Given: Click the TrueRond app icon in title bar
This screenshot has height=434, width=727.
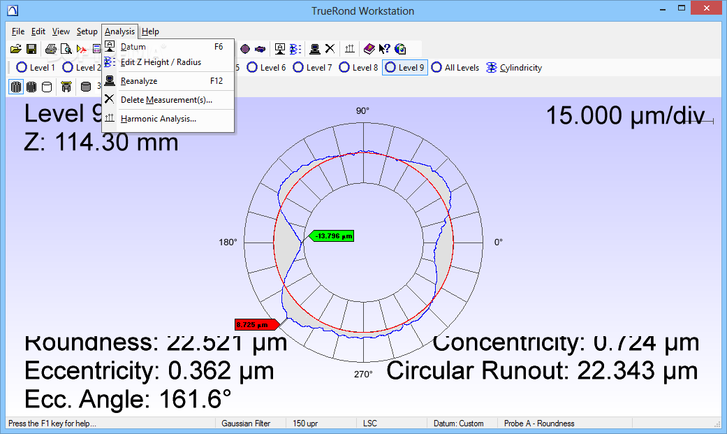Looking at the screenshot, I should pyautogui.click(x=13, y=10).
